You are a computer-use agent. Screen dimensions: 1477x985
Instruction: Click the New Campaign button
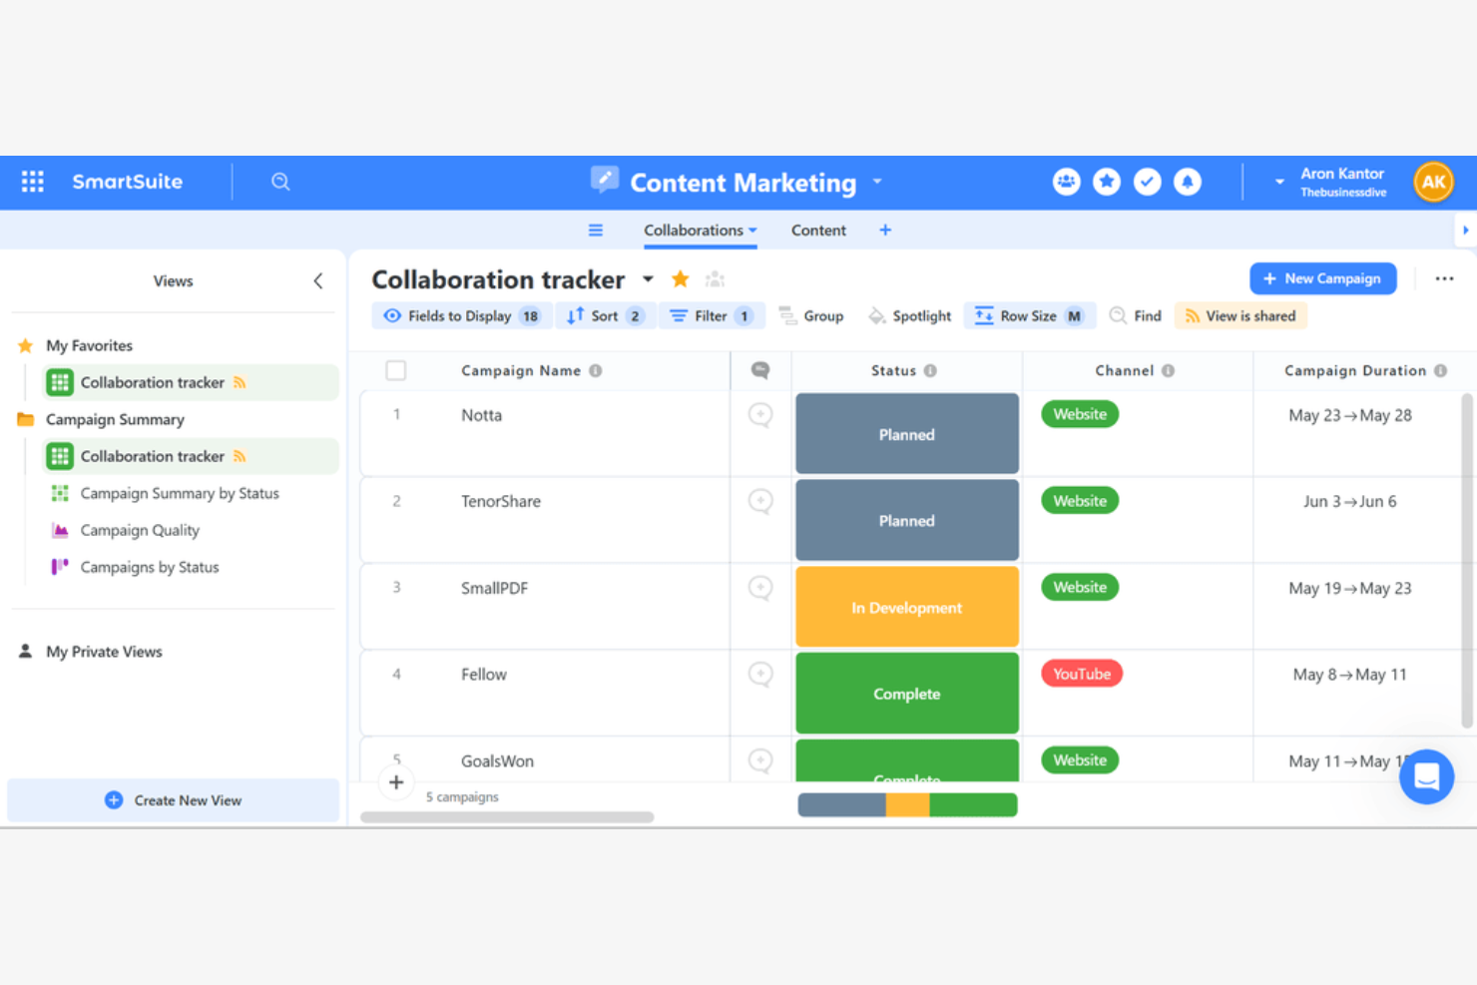[1322, 278]
